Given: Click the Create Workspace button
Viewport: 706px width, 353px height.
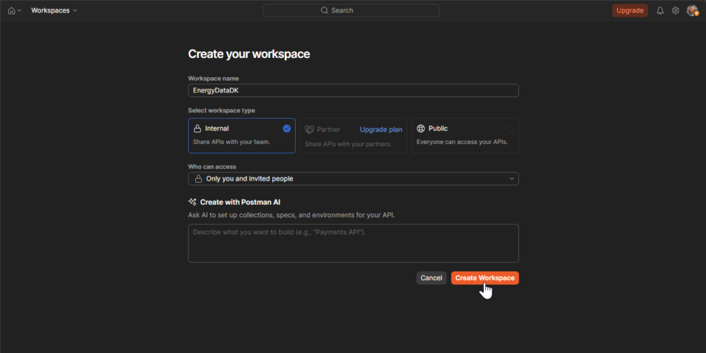Looking at the screenshot, I should point(485,278).
